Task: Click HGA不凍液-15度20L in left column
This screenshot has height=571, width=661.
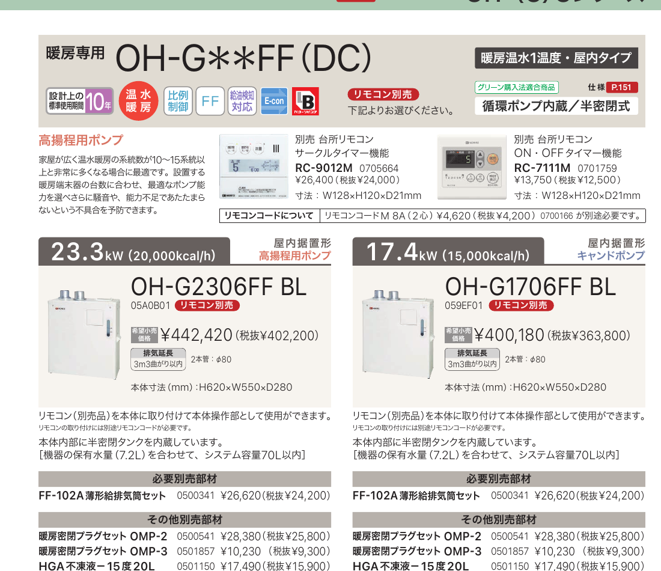Action: (x=97, y=566)
